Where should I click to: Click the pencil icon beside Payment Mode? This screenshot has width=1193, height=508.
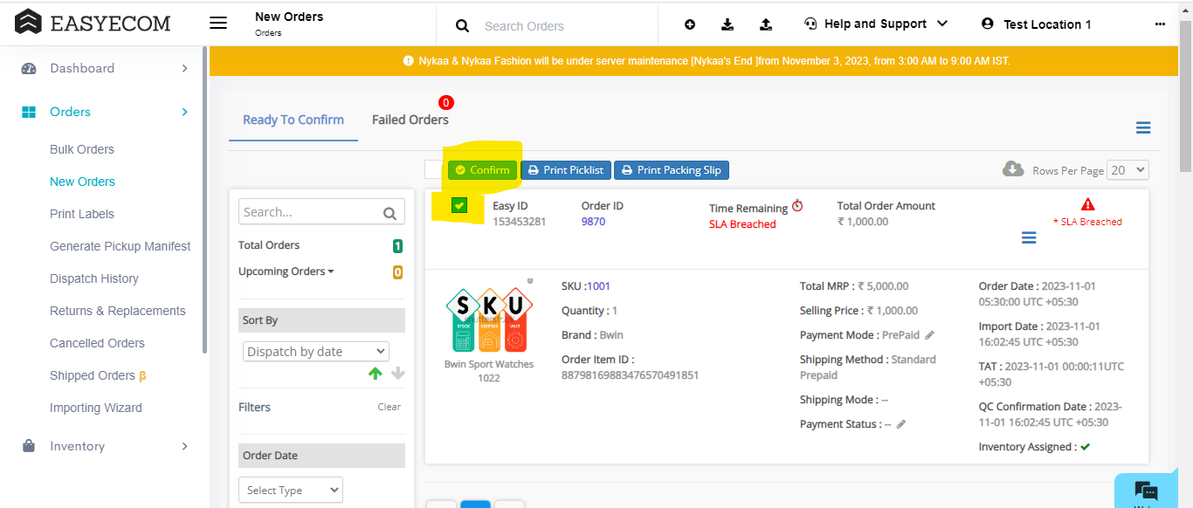click(930, 335)
